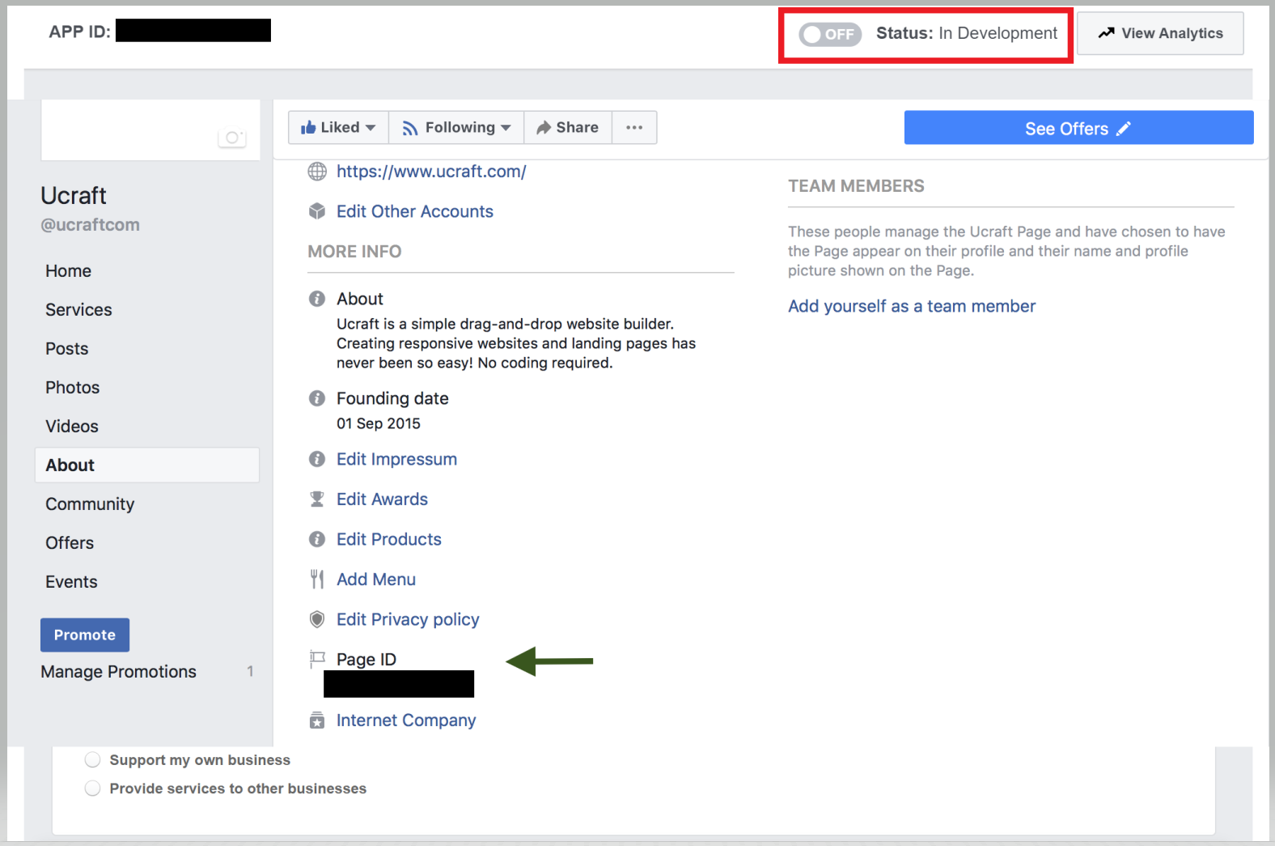The height and width of the screenshot is (846, 1275).
Task: Click the flag icon beside Page ID
Action: coord(317,659)
